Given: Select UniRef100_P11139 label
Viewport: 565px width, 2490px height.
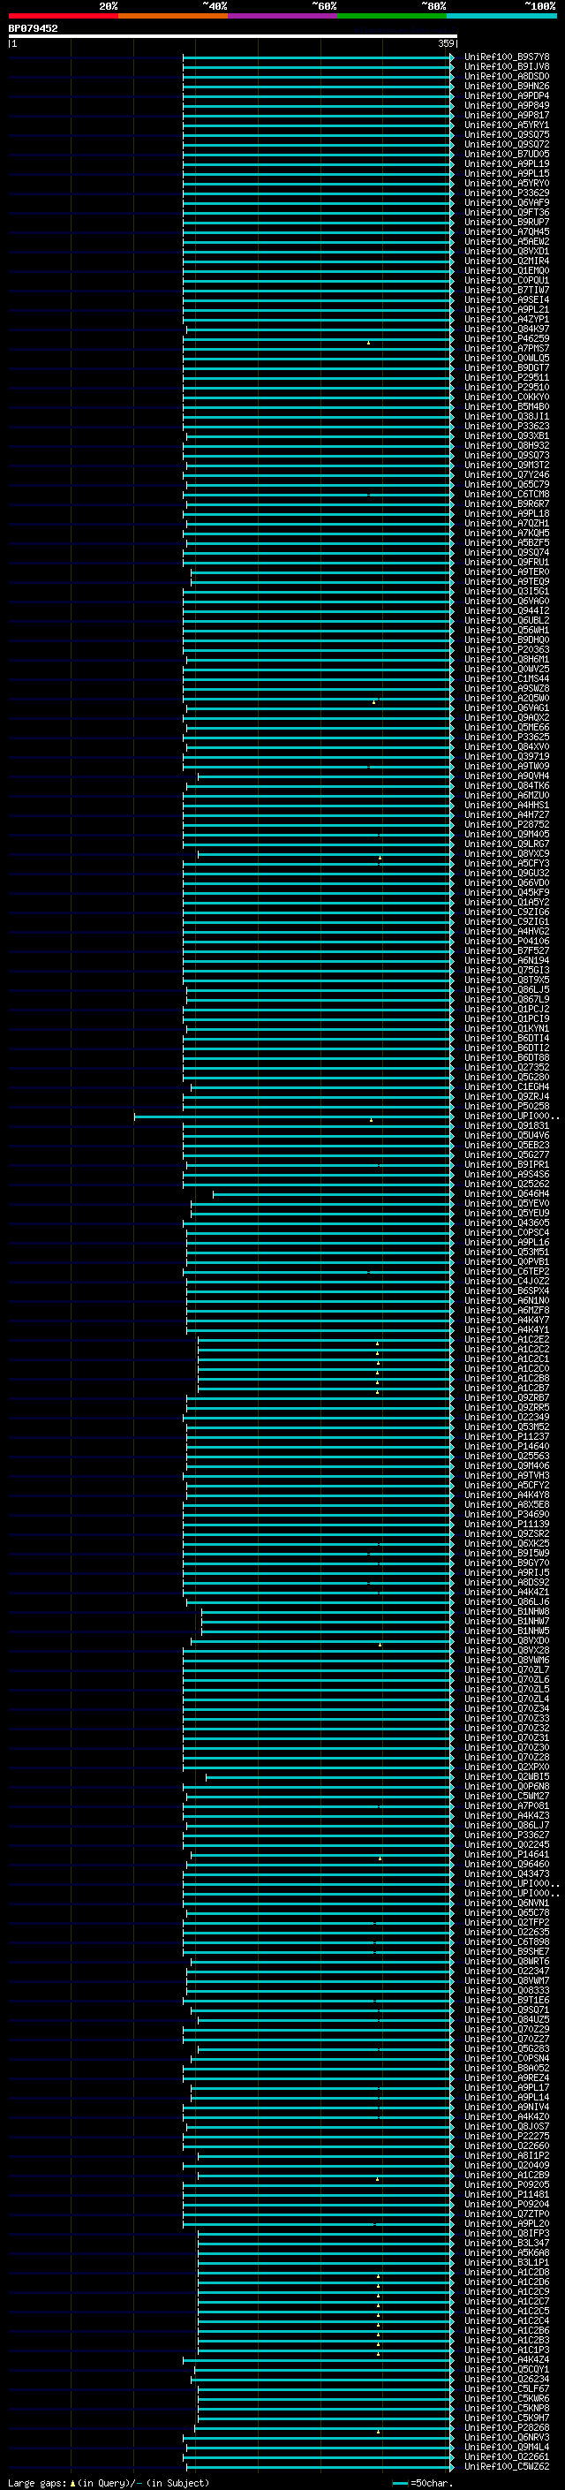Looking at the screenshot, I should (x=507, y=1524).
